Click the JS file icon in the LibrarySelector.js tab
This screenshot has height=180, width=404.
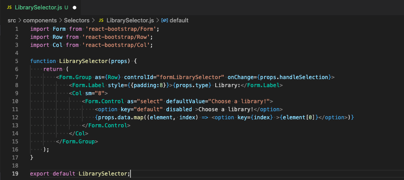9,8
